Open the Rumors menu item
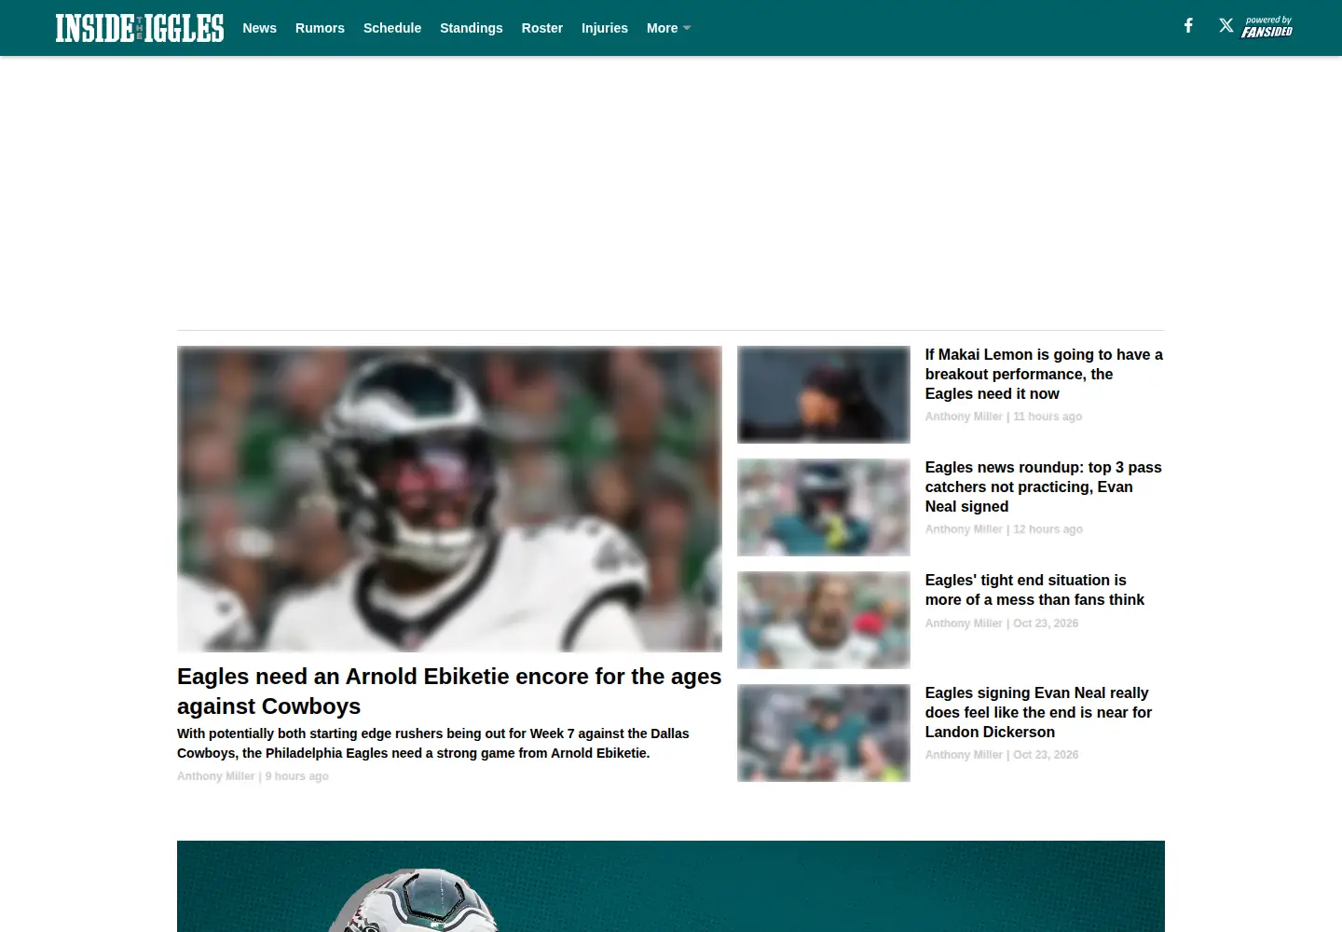 point(320,28)
